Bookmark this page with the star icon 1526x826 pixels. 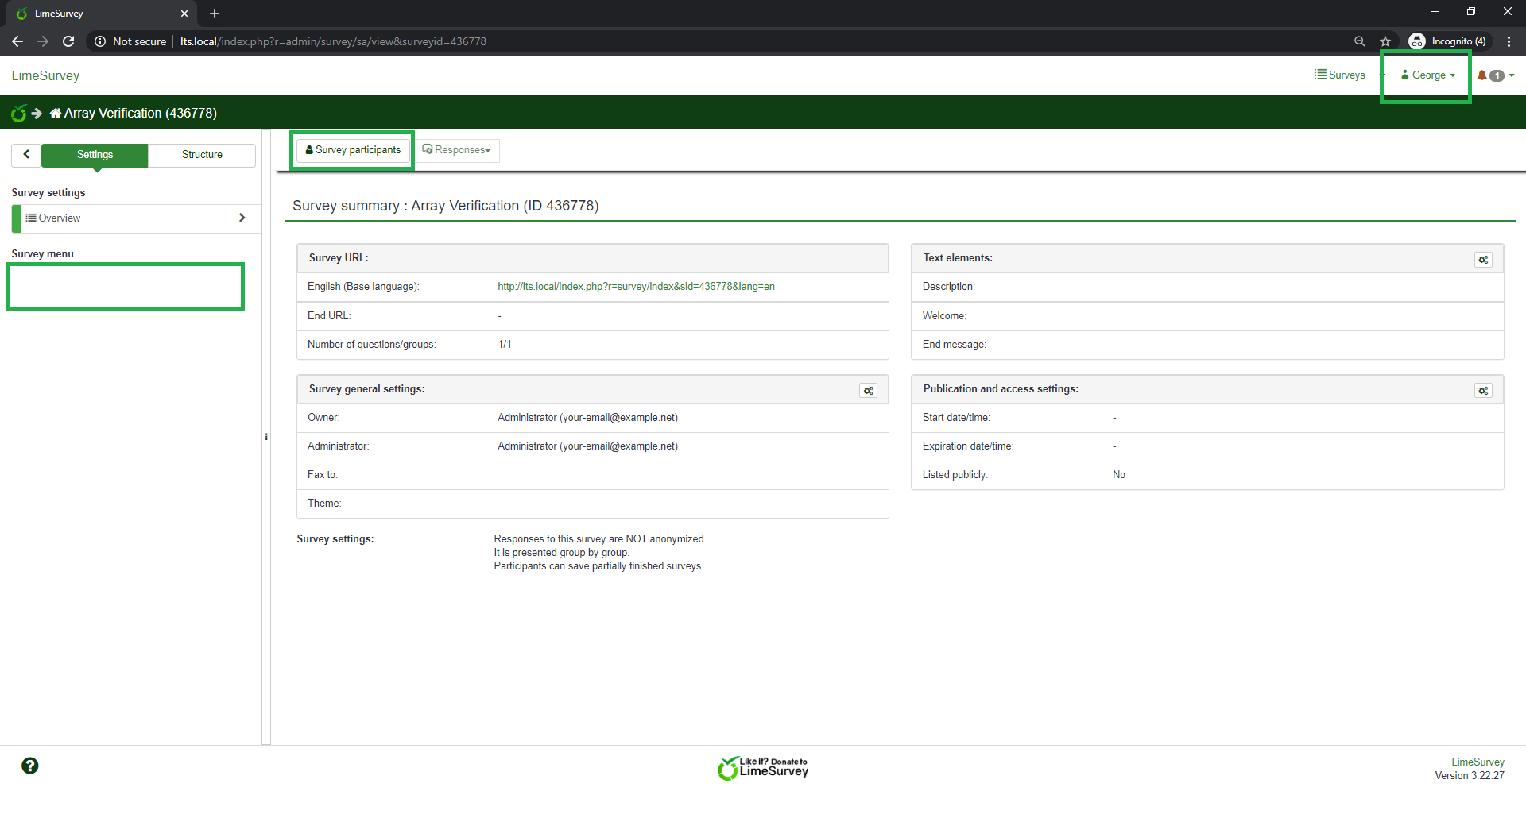[1385, 41]
